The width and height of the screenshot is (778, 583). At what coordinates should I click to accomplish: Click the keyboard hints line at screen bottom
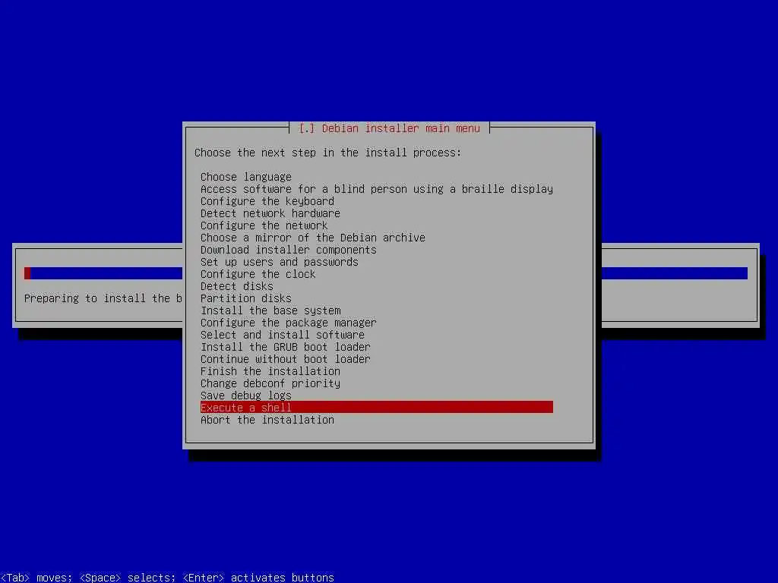point(167,578)
